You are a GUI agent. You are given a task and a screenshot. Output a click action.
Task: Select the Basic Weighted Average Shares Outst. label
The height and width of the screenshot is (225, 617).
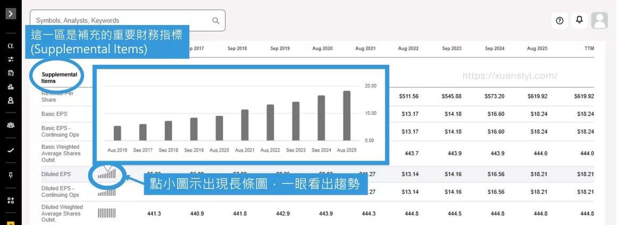pyautogui.click(x=61, y=153)
